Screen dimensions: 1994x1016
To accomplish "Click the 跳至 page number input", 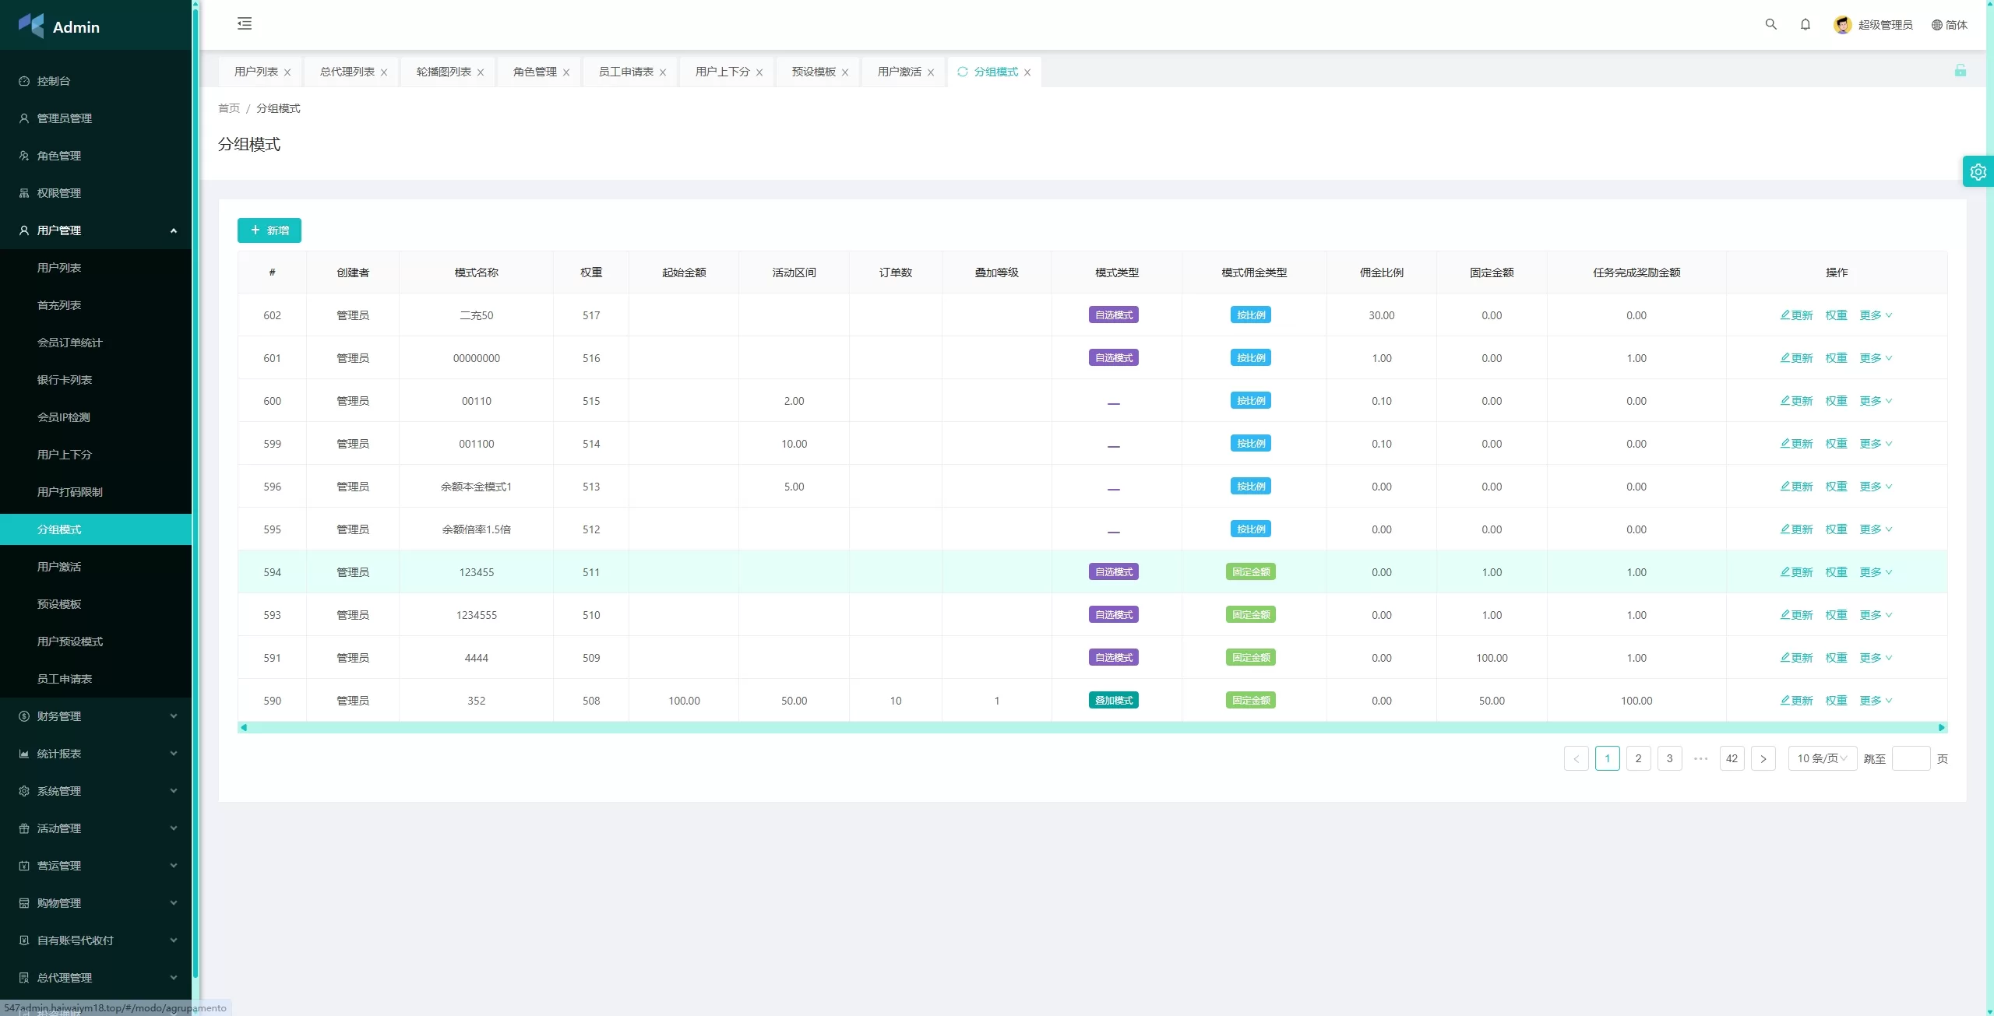I will point(1910,758).
